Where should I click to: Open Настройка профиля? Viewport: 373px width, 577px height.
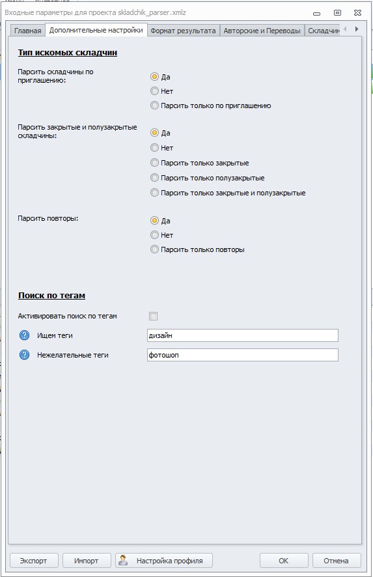click(x=164, y=561)
